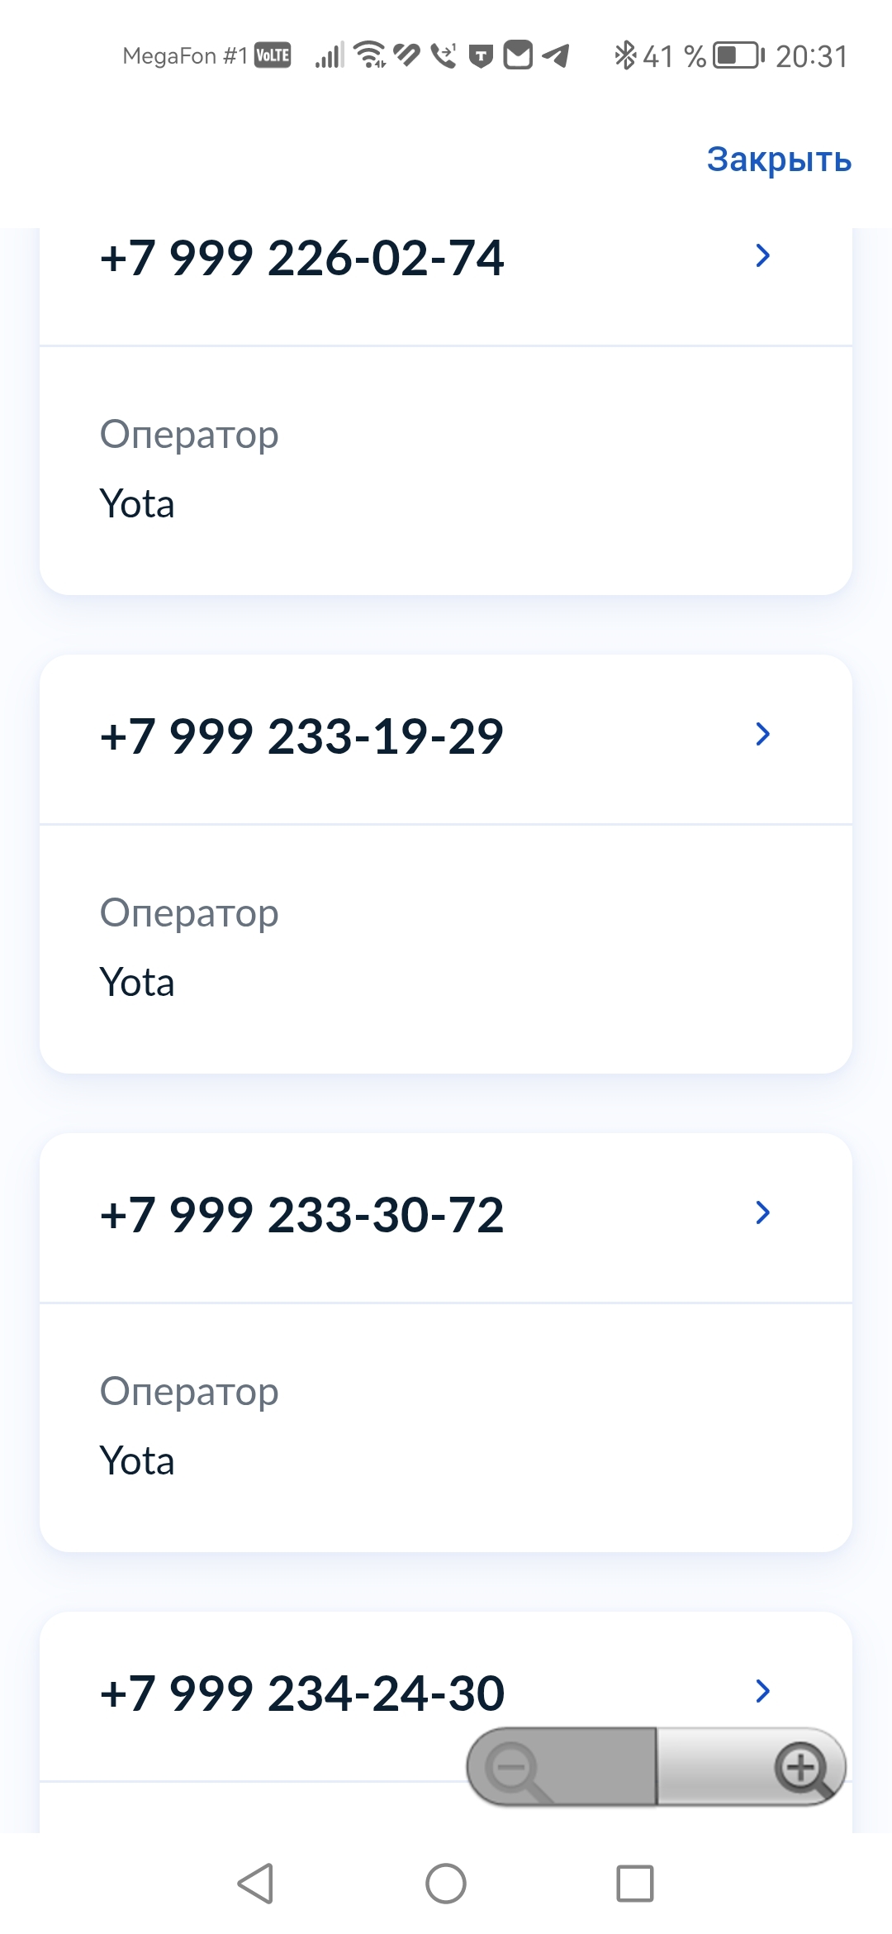This screenshot has height=1934, width=892.
Task: Tap the VoLTE status indicator
Action: (273, 55)
